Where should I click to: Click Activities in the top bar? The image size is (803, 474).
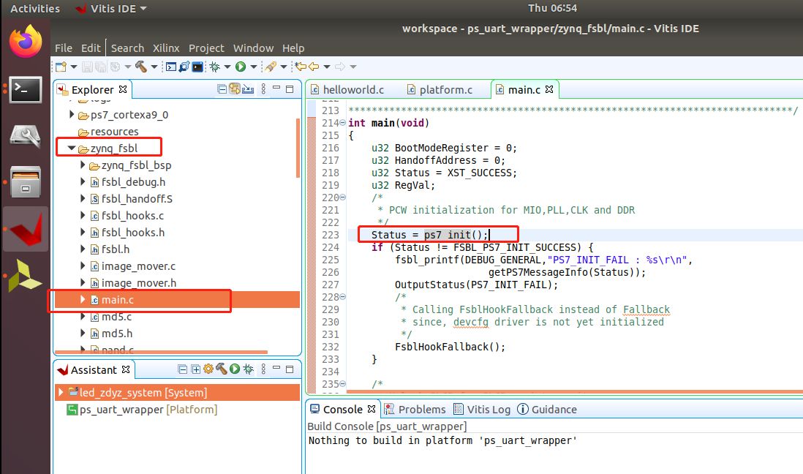point(34,9)
